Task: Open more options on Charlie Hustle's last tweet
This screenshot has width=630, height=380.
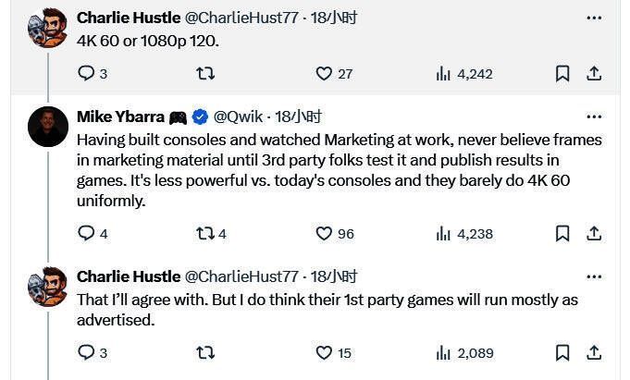Action: pyautogui.click(x=594, y=276)
